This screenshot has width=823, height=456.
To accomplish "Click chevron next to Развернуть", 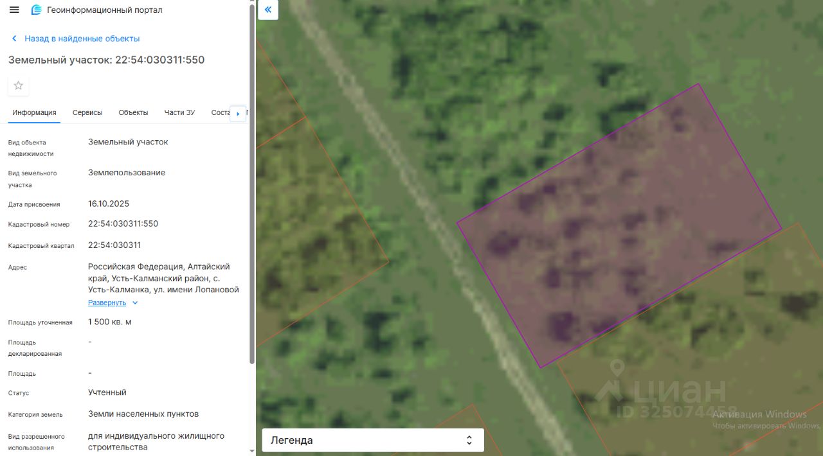I will (135, 303).
